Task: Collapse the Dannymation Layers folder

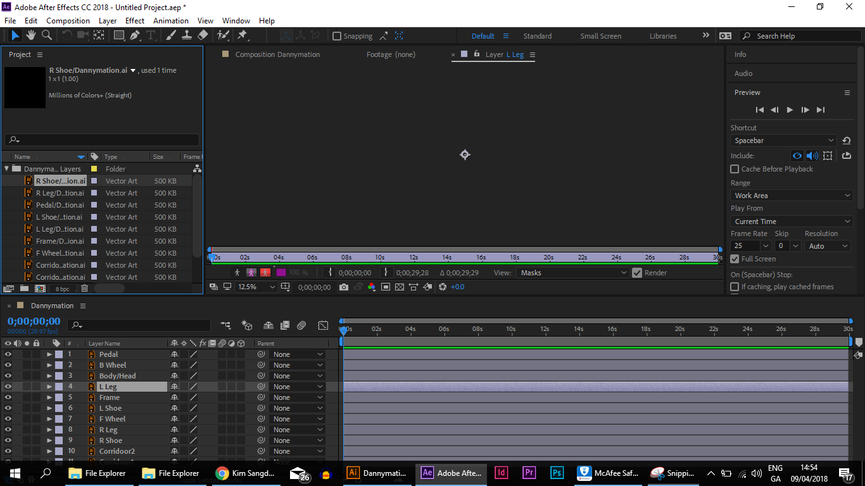Action: pos(6,169)
